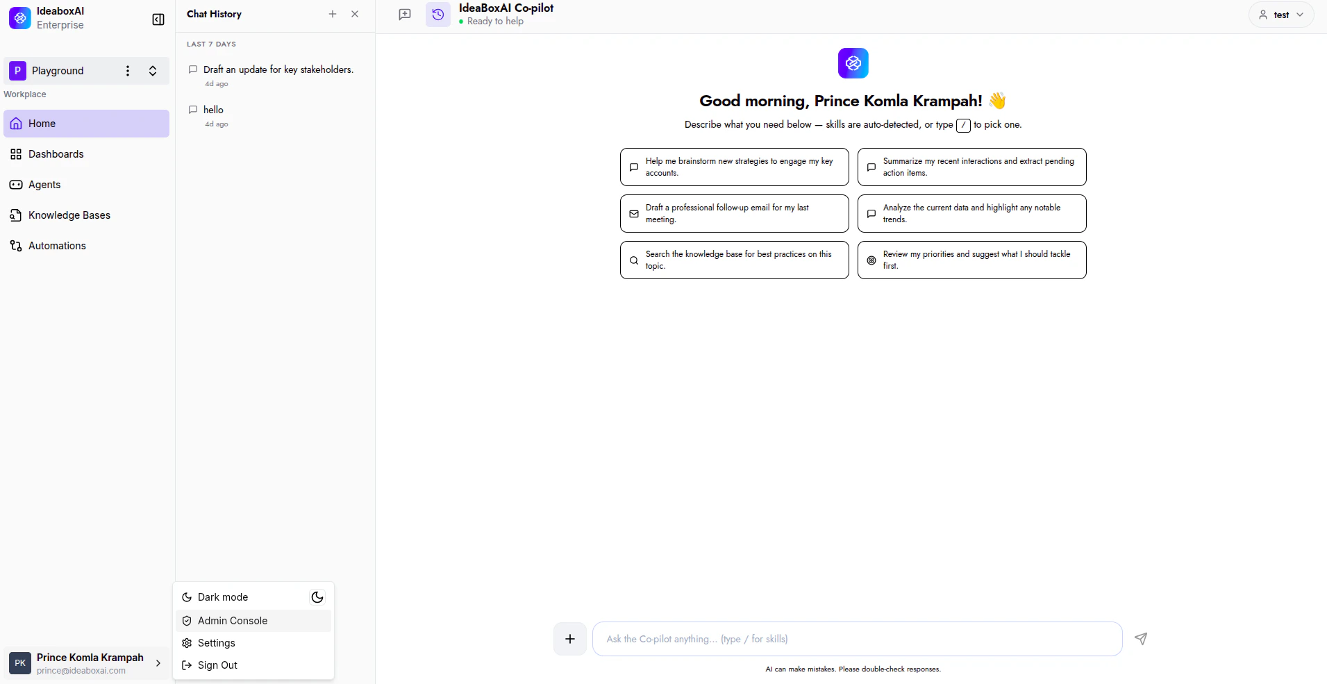The image size is (1327, 684).
Task: Open the Agents page
Action: tap(86, 185)
